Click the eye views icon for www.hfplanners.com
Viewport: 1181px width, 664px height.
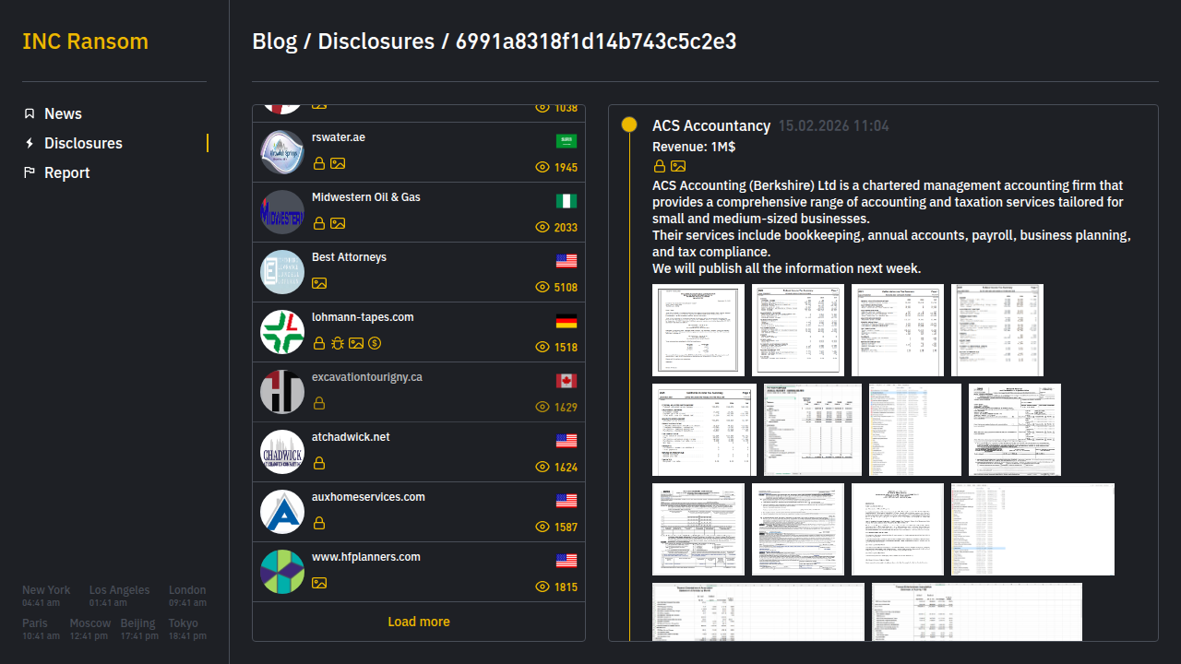pos(543,587)
